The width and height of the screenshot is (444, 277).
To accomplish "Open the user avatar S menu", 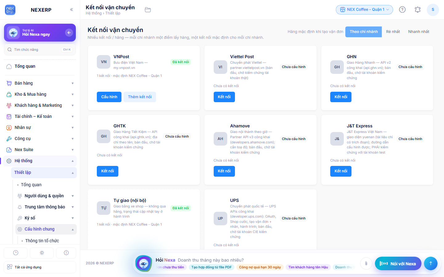I will click(x=433, y=10).
